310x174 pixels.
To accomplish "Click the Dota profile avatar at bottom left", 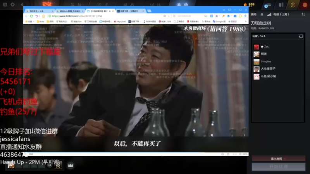I will (11, 165).
